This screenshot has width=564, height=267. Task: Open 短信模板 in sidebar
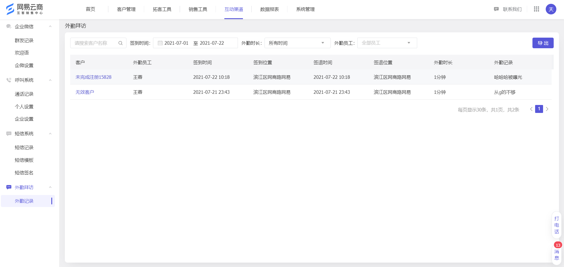24,160
